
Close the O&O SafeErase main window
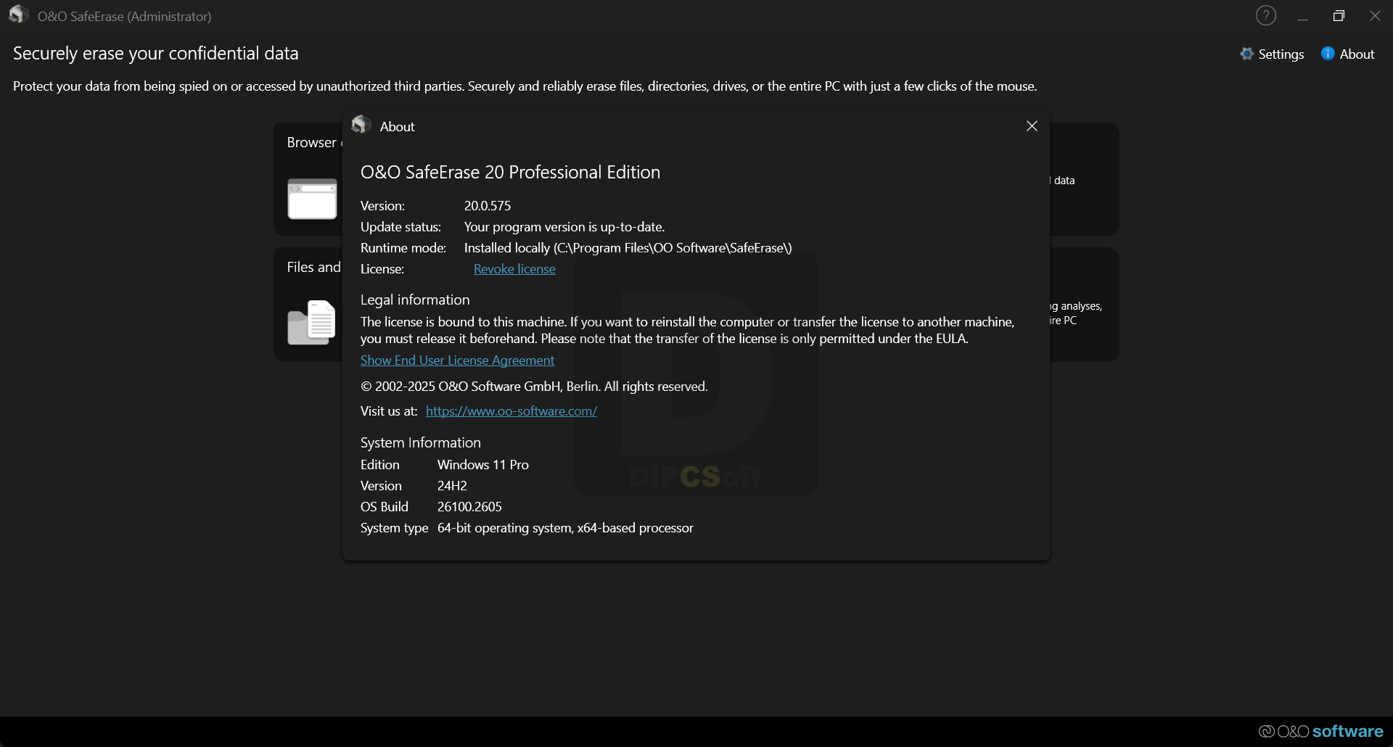point(1375,16)
